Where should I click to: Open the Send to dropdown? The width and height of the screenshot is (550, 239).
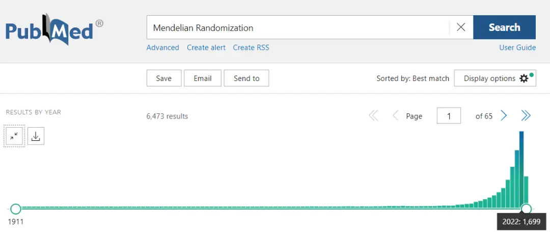[x=246, y=78]
